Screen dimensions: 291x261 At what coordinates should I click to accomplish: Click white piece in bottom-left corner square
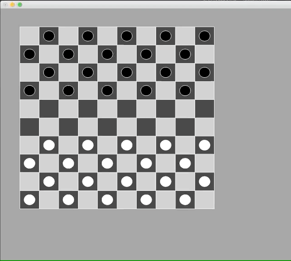pyautogui.click(x=30, y=200)
